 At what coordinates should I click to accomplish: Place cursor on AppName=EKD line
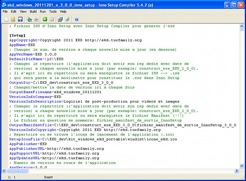point(22,45)
